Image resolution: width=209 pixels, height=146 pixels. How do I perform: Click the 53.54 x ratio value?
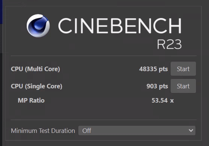coord(162,100)
